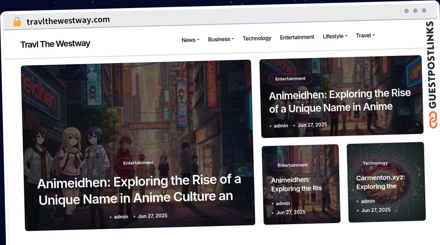The height and width of the screenshot is (245, 440).
Task: Click Jun 27, 2025 on the top-right article
Action: click(x=313, y=125)
